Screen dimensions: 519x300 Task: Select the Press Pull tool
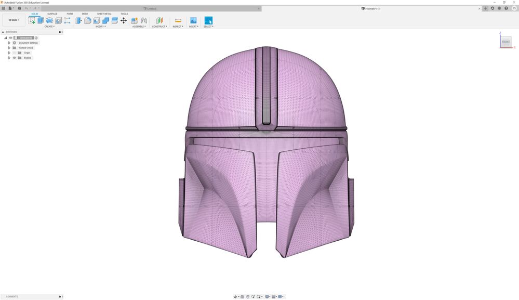[78, 20]
